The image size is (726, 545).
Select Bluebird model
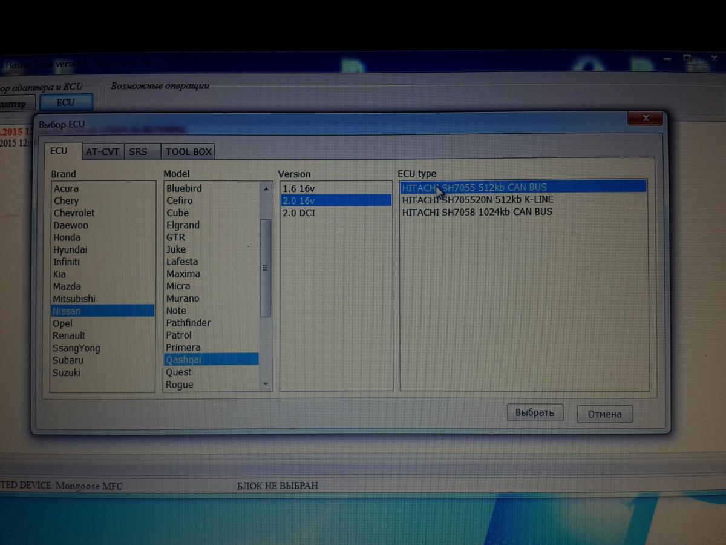pos(212,188)
